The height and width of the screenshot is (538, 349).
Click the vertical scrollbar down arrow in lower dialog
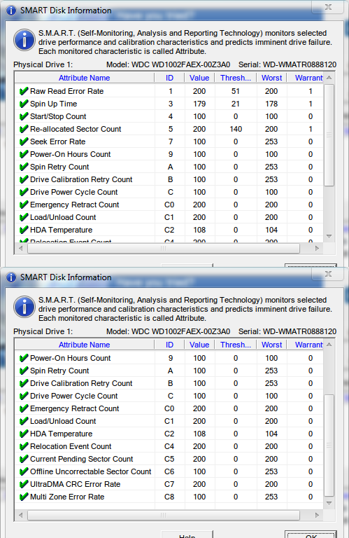(329, 504)
